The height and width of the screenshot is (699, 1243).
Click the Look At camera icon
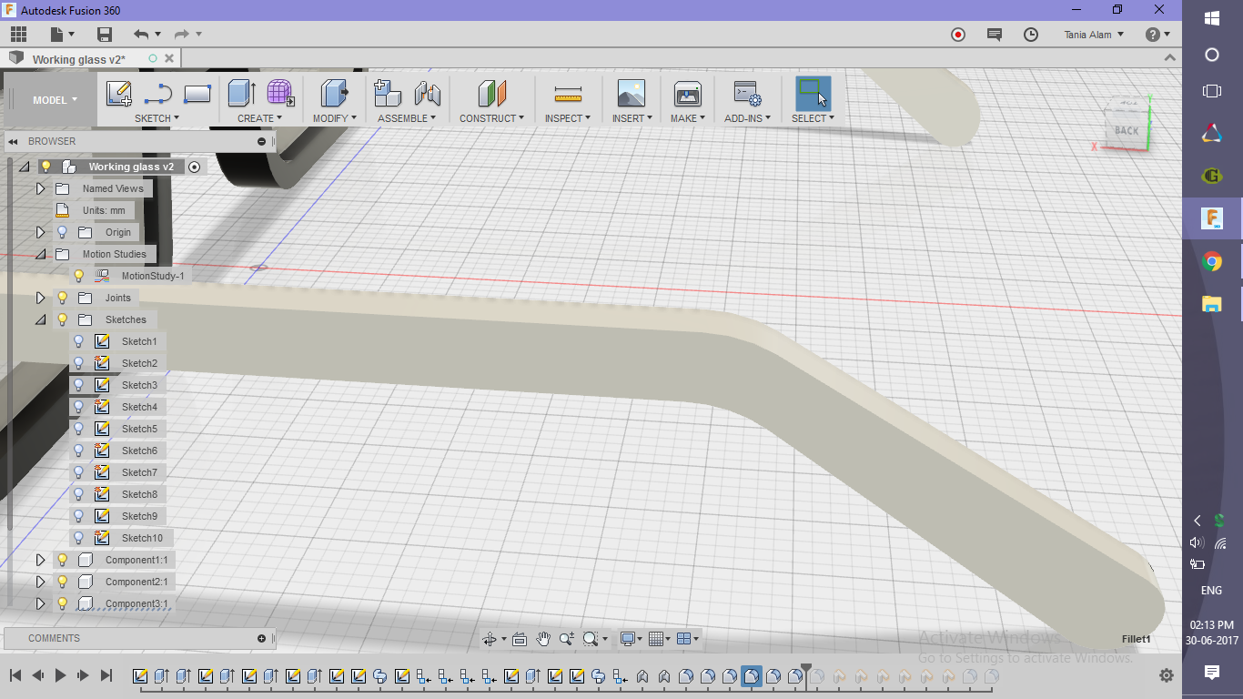pyautogui.click(x=520, y=639)
